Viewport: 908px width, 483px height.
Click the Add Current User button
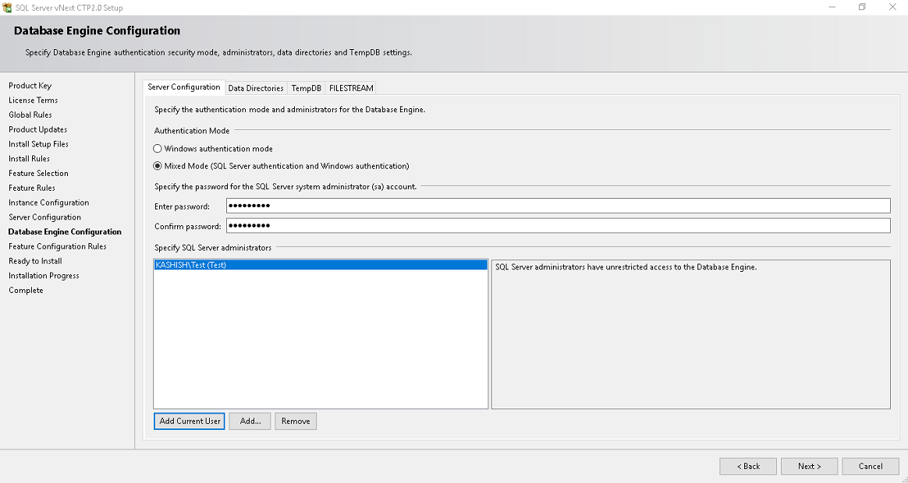point(190,421)
